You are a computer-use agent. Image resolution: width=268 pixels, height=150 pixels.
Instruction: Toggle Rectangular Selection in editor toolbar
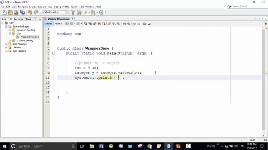click(x=103, y=24)
